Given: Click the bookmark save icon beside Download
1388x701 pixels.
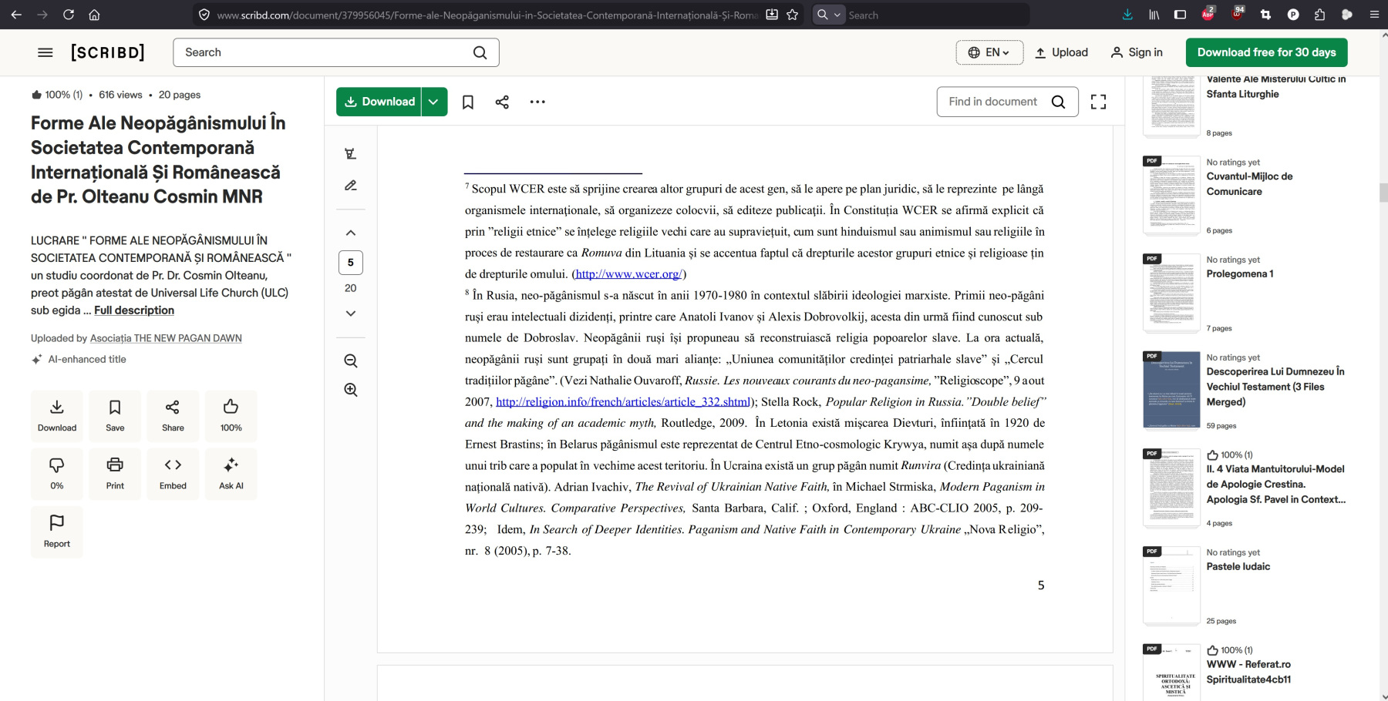Looking at the screenshot, I should pos(467,102).
